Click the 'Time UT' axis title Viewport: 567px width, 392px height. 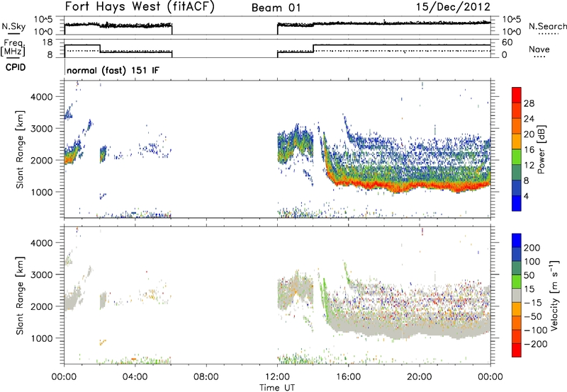pos(277,388)
